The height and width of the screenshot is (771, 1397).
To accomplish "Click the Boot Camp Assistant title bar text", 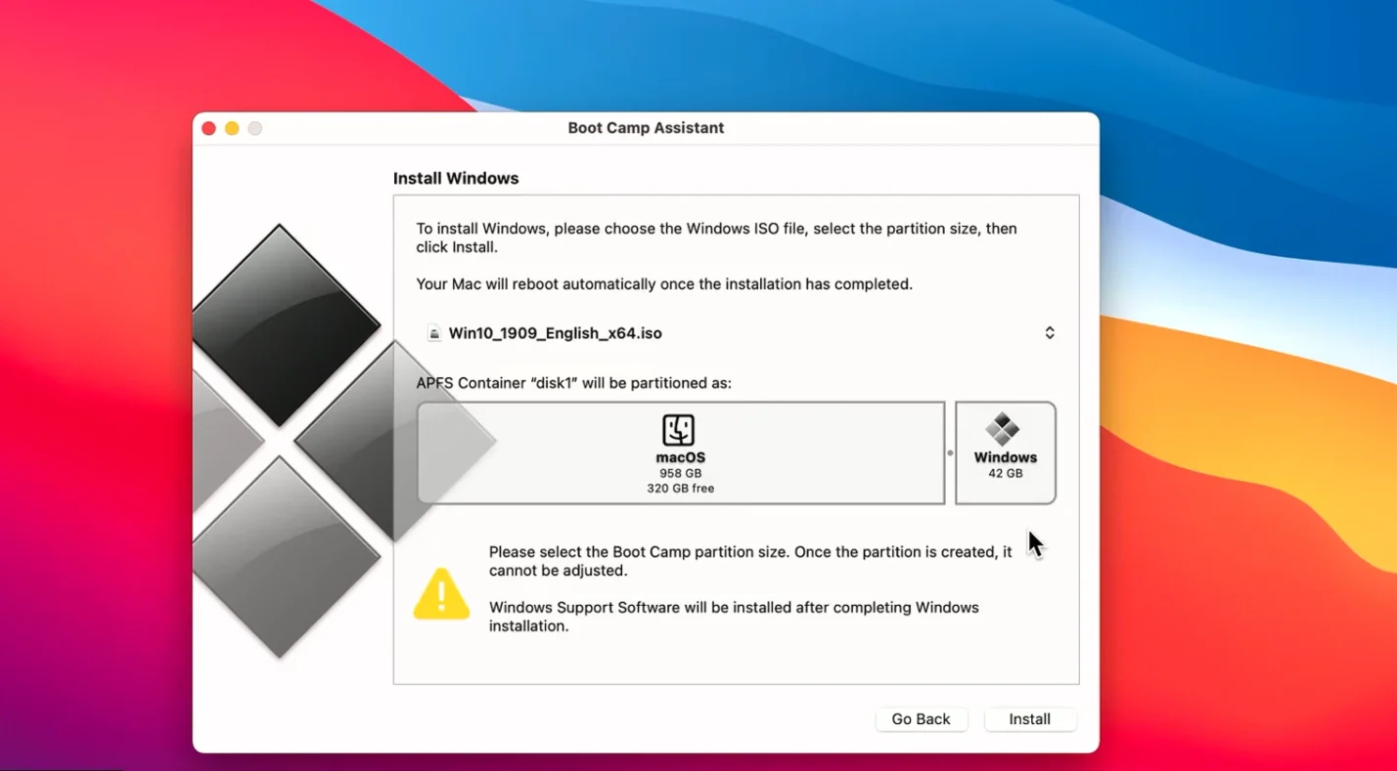I will (645, 127).
